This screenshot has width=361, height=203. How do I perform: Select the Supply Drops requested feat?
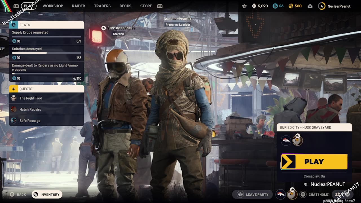[47, 37]
